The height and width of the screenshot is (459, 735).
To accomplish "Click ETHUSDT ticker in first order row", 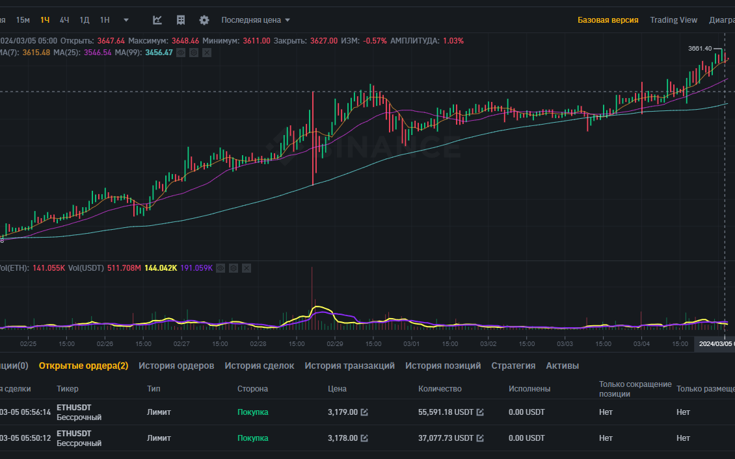I will 74,408.
